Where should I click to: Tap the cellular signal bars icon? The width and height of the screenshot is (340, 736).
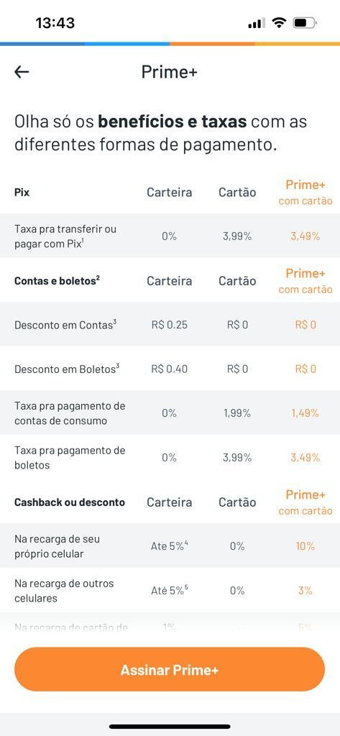pyautogui.click(x=257, y=22)
